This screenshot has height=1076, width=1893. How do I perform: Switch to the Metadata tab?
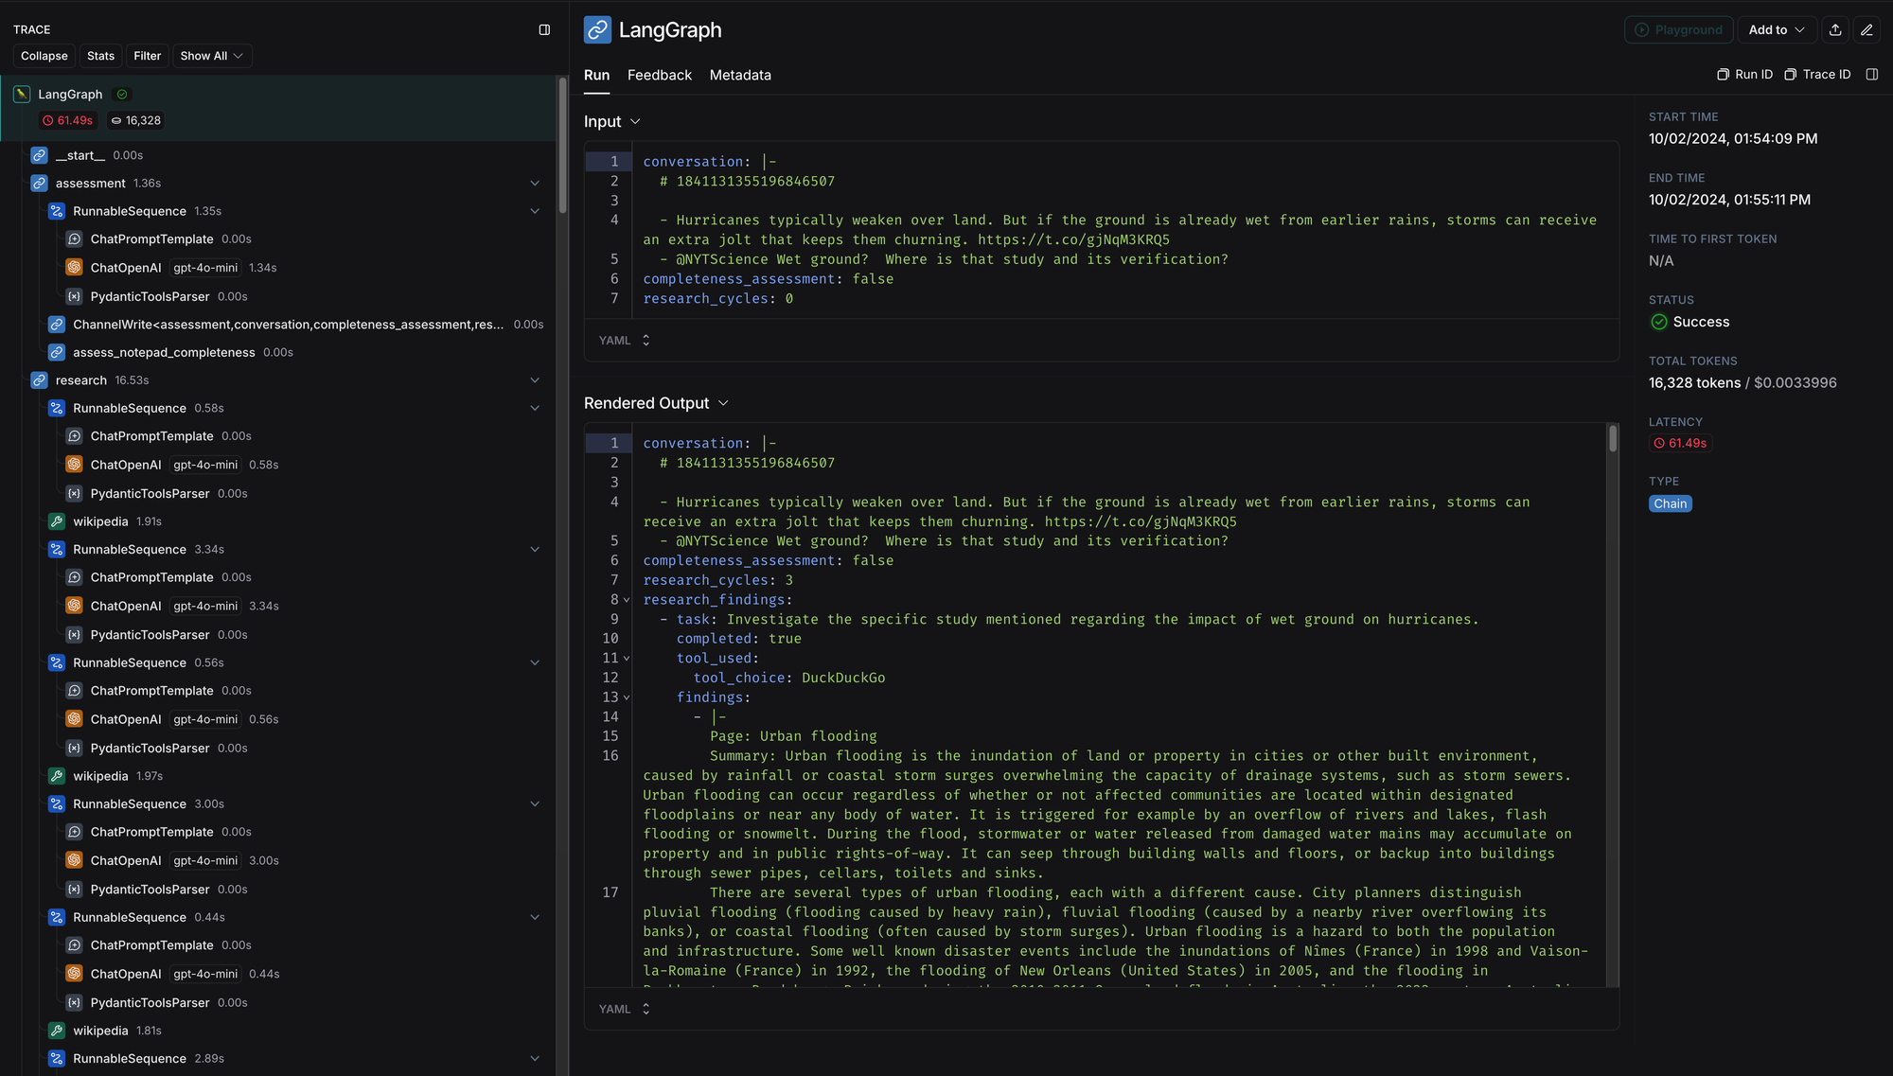740,75
